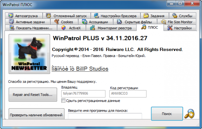
Task: Click the Код регистрации field
Action: [x=128, y=93]
